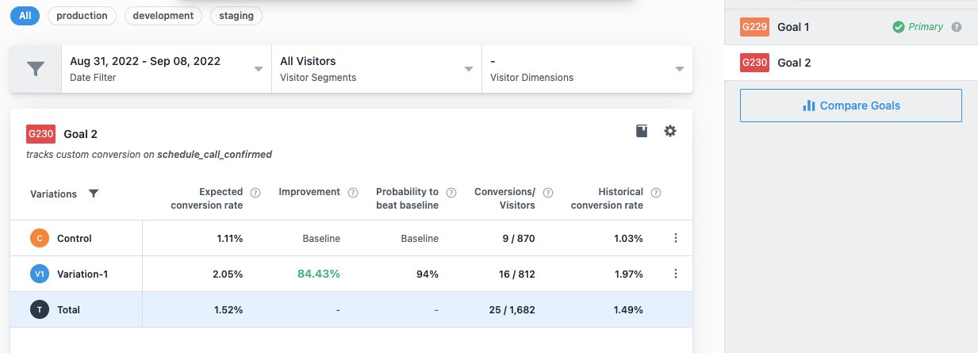The height and width of the screenshot is (353, 978).
Task: Open Goal 2 settings gear icon
Action: pyautogui.click(x=670, y=131)
